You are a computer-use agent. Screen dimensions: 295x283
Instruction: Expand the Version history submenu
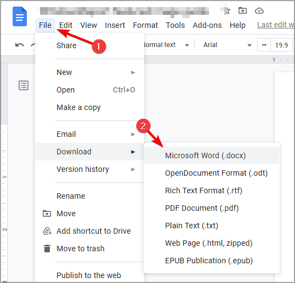(89, 169)
